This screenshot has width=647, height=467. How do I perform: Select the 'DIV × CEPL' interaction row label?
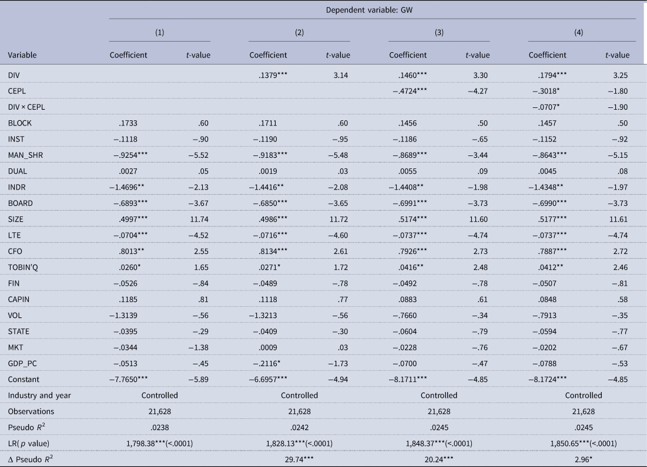tap(26, 107)
